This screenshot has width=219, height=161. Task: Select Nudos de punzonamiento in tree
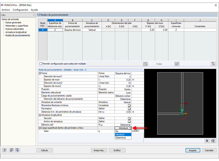[18, 35]
